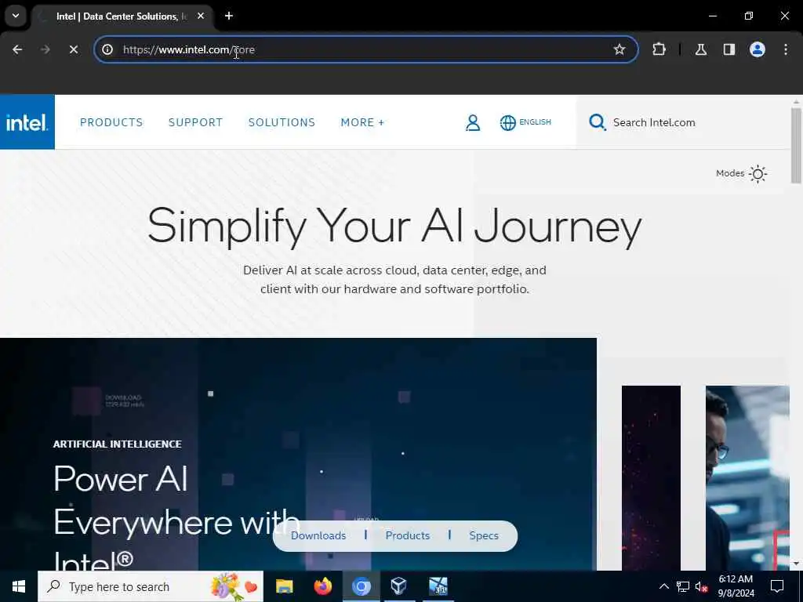Click the Products quick link
The height and width of the screenshot is (602, 803).
click(x=408, y=535)
